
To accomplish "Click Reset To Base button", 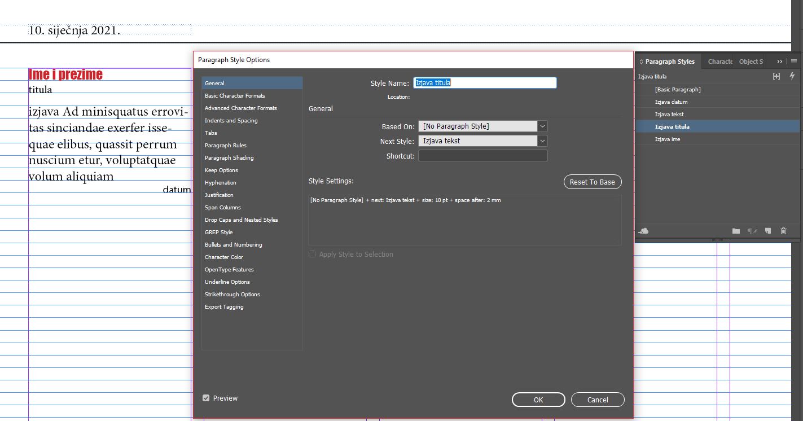I will 592,182.
